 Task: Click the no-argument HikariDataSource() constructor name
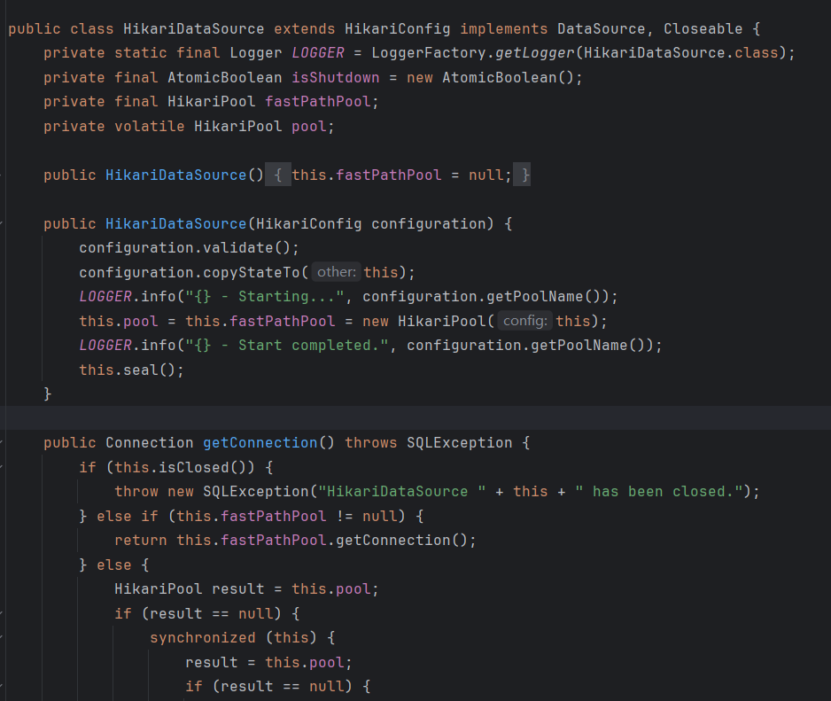click(x=176, y=175)
